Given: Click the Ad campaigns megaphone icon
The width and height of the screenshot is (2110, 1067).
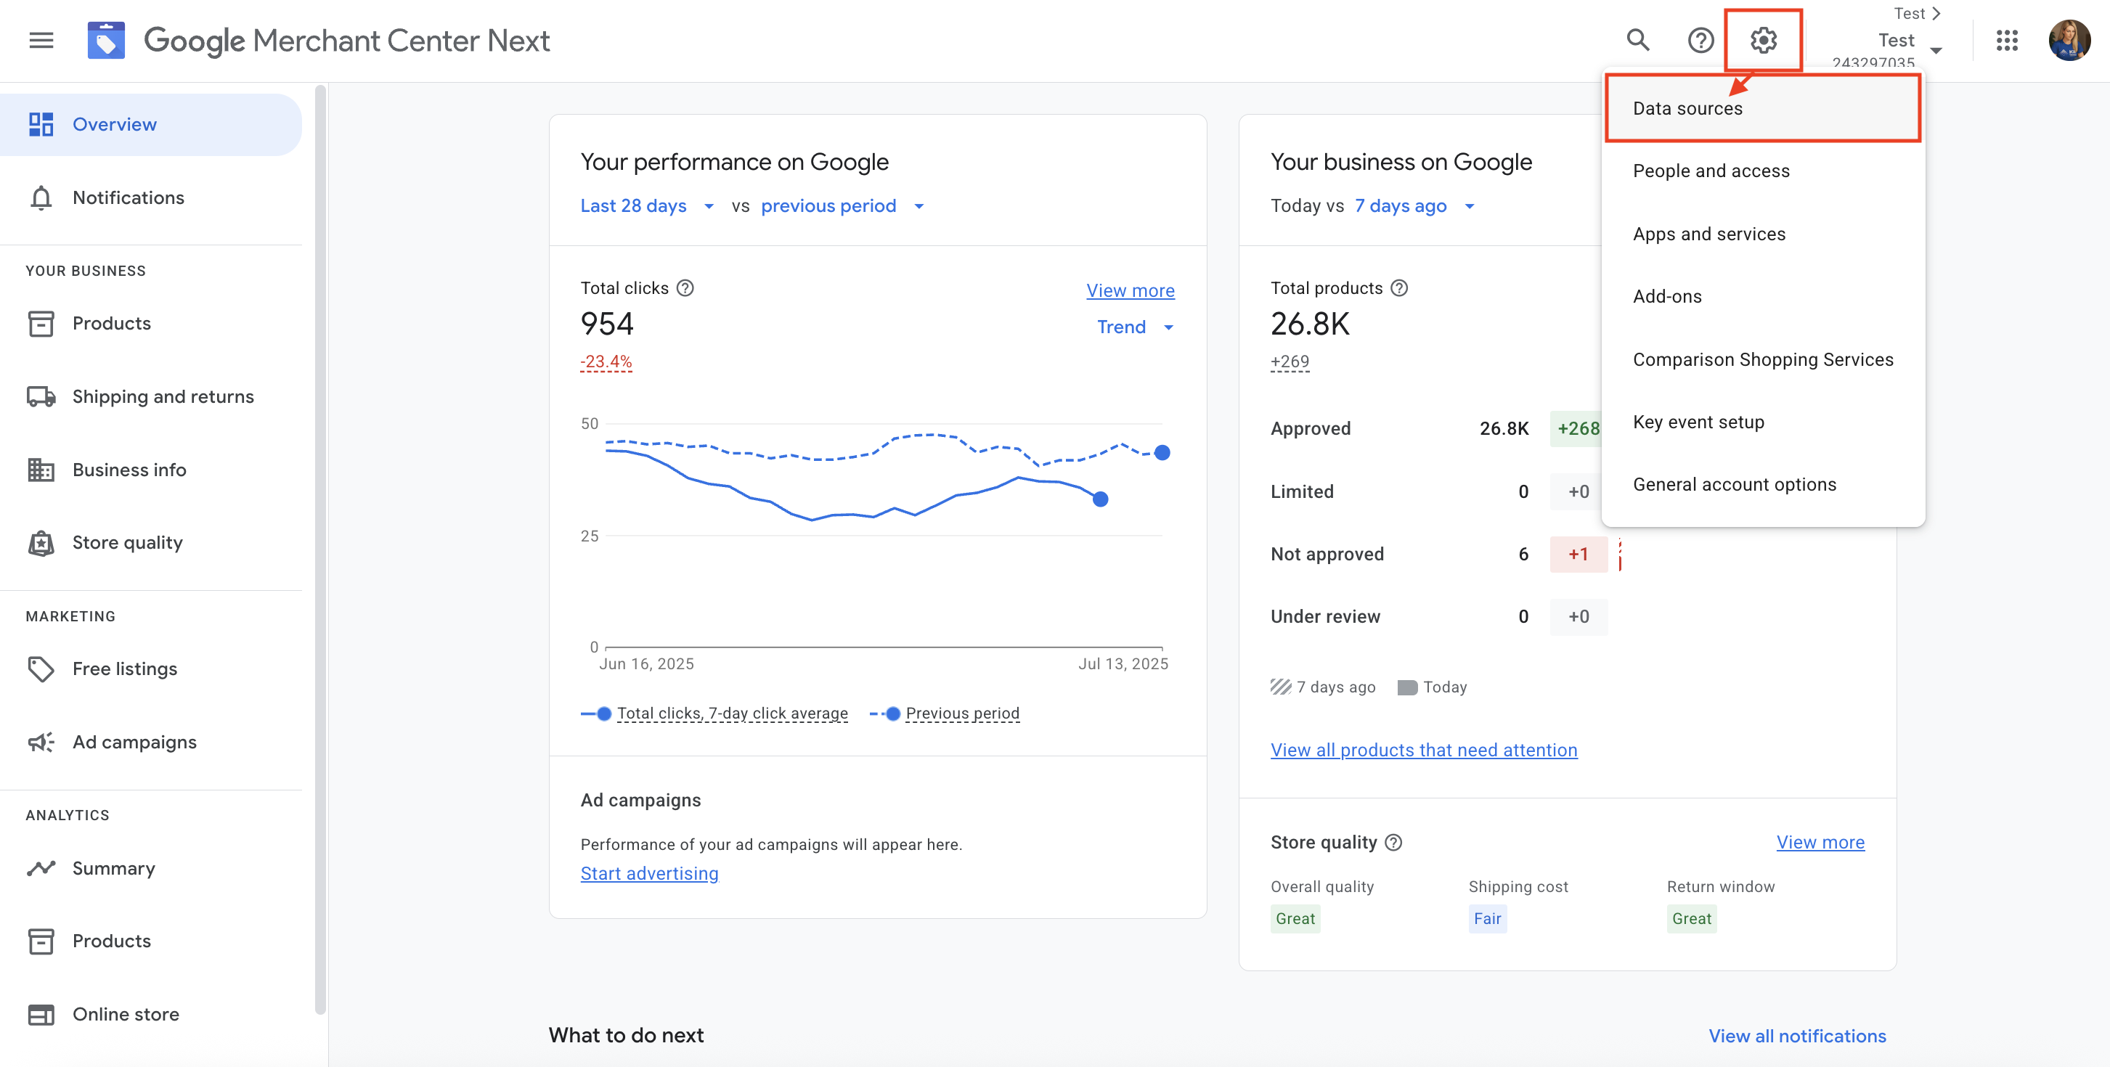Looking at the screenshot, I should 41,743.
